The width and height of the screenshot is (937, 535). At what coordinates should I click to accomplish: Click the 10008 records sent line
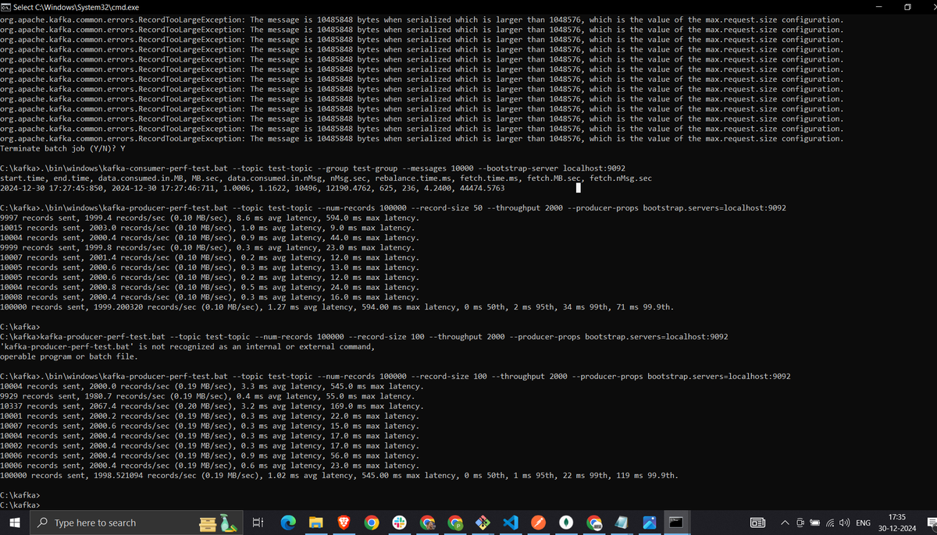(x=209, y=297)
